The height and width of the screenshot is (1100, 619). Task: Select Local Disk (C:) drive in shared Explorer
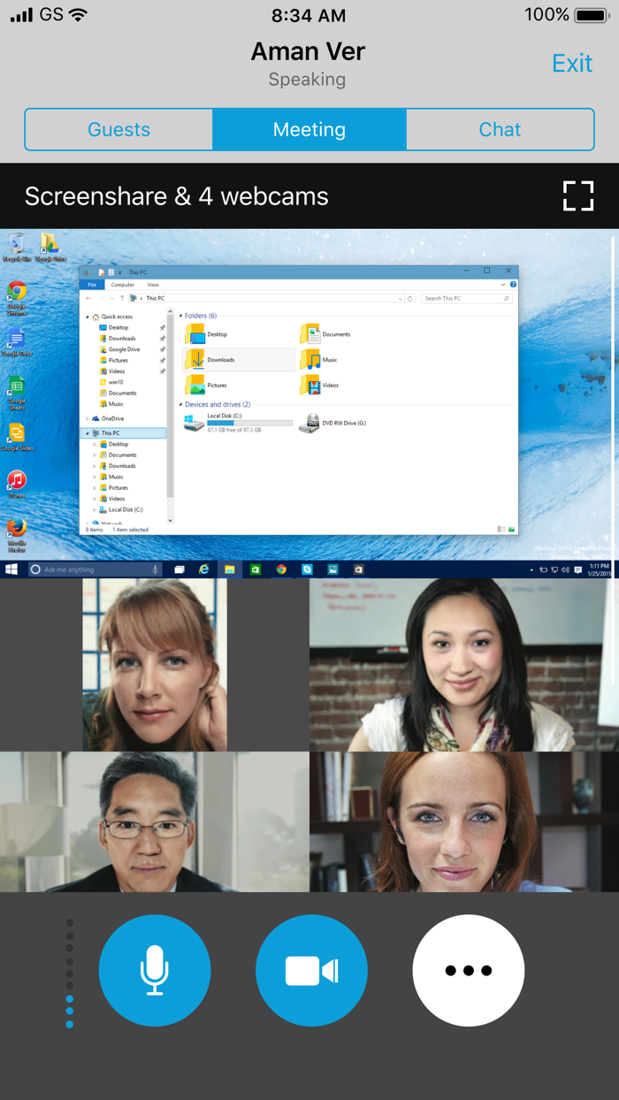tap(238, 423)
